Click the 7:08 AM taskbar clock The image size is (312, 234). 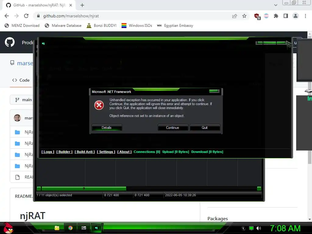tap(285, 228)
